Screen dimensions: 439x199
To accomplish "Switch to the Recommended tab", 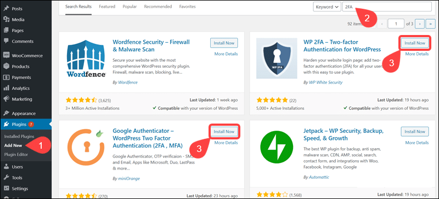I will [158, 7].
